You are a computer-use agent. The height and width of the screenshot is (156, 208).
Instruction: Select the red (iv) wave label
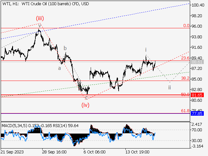85,105
